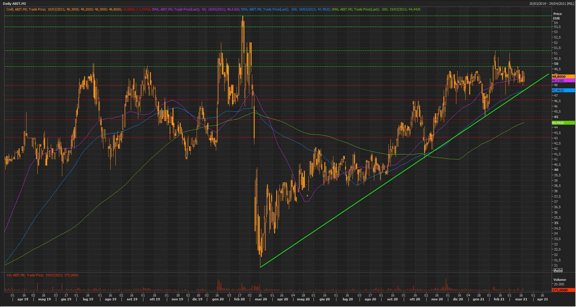Select the SMA 200 legend entry in green

(376, 9)
